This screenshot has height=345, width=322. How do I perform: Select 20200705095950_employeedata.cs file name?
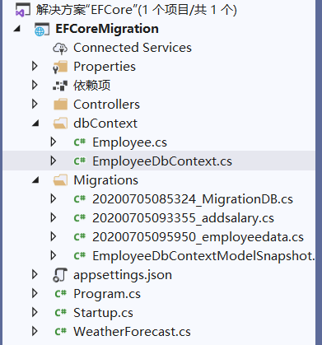198,237
